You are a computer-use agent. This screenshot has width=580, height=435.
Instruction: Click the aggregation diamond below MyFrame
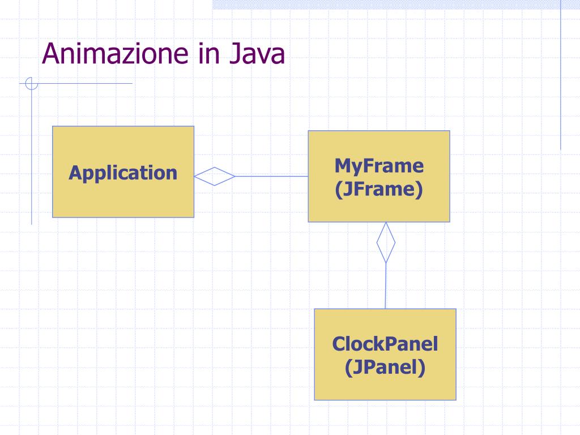[x=386, y=242]
